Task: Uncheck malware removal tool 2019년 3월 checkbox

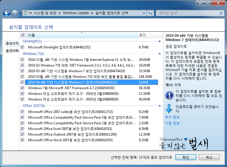Action: point(22,99)
